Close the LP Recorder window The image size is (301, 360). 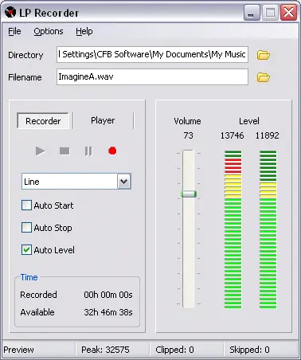[x=288, y=13]
